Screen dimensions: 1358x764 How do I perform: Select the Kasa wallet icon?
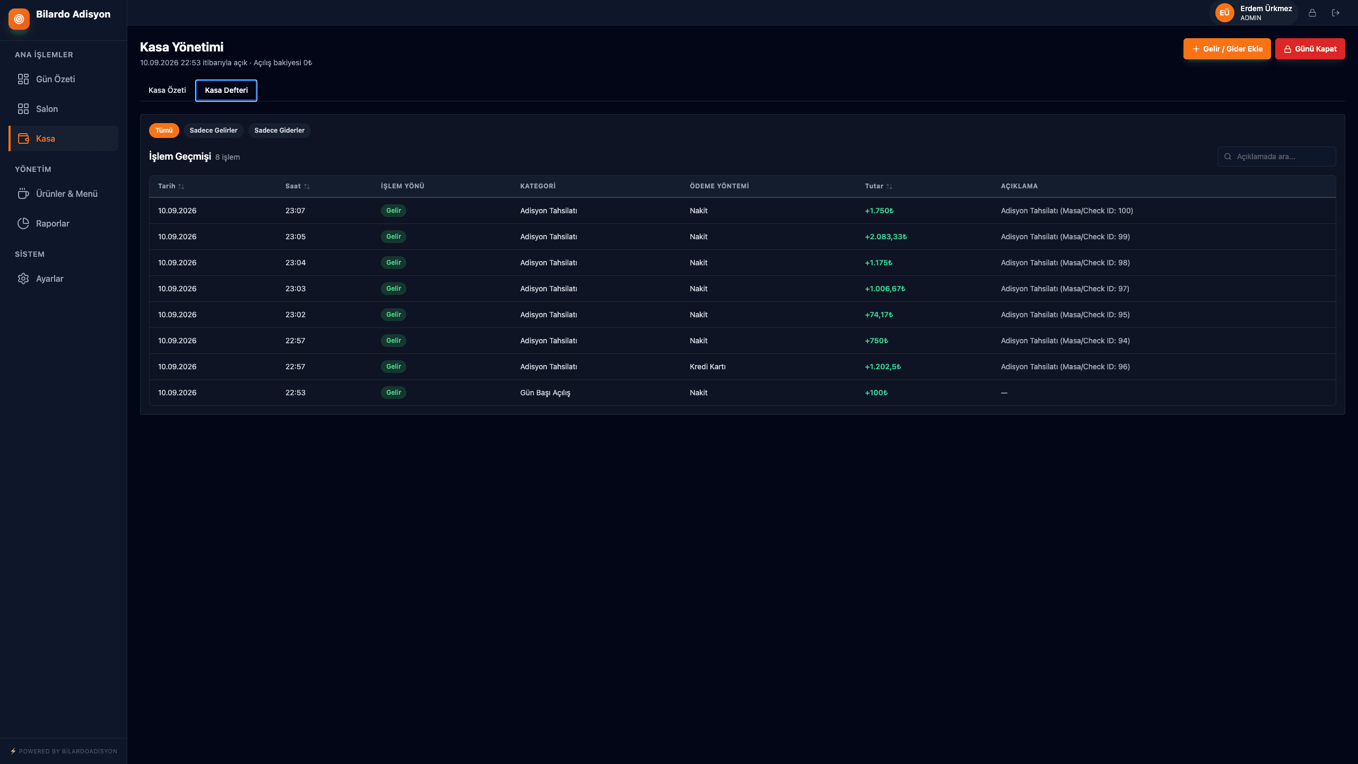click(x=23, y=138)
